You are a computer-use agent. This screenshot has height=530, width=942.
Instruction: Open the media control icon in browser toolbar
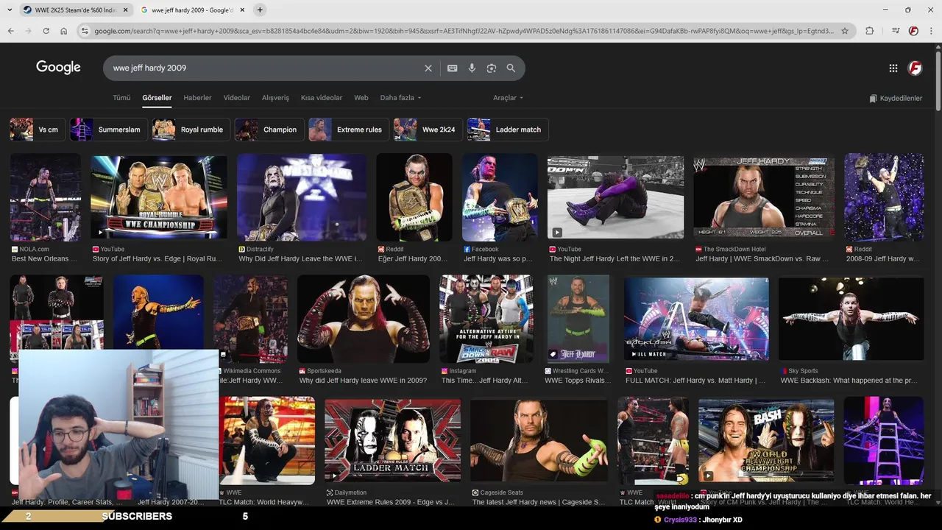coord(896,31)
